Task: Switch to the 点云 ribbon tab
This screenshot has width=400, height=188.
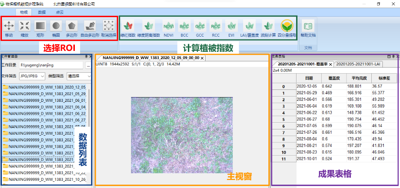Action: pyautogui.click(x=60, y=12)
